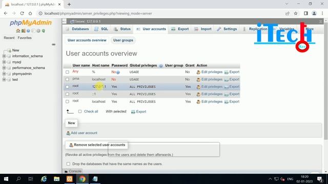Click New database in navigation tree
The height and width of the screenshot is (184, 328).
pyautogui.click(x=15, y=50)
